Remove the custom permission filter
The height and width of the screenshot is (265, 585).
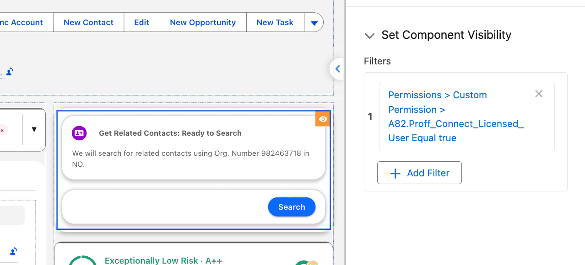[x=539, y=94]
